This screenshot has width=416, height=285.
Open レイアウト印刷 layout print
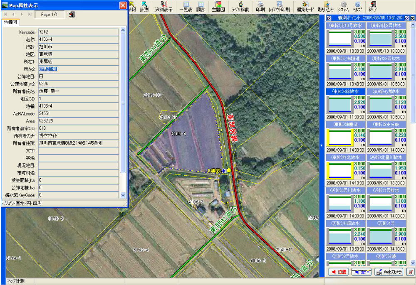click(x=279, y=6)
